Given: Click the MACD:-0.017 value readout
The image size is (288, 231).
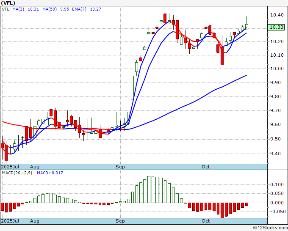Looking at the screenshot, I should 50,173.
